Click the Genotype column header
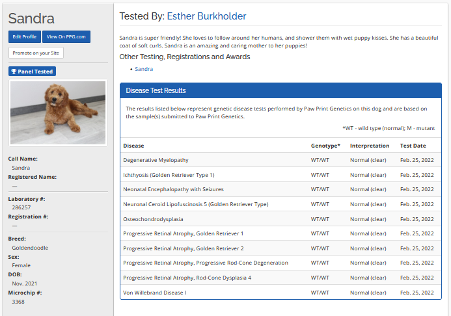Screen dimensions: 451x316 click(x=325, y=146)
